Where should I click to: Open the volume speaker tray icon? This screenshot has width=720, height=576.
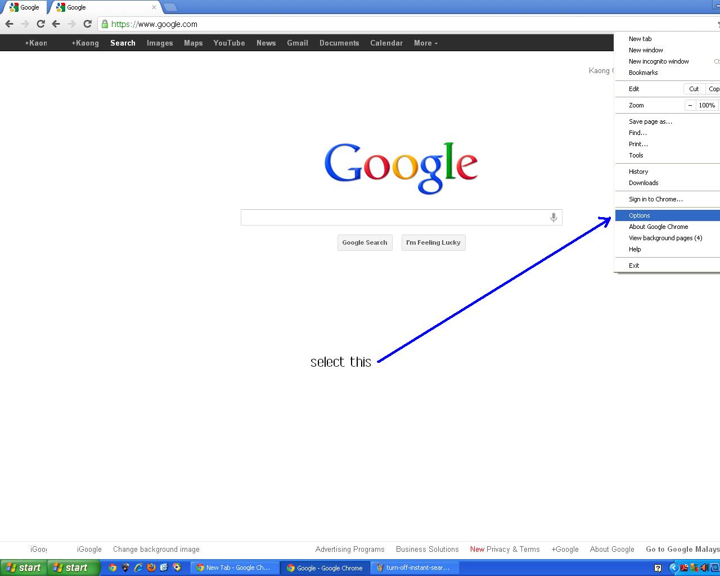pos(704,568)
